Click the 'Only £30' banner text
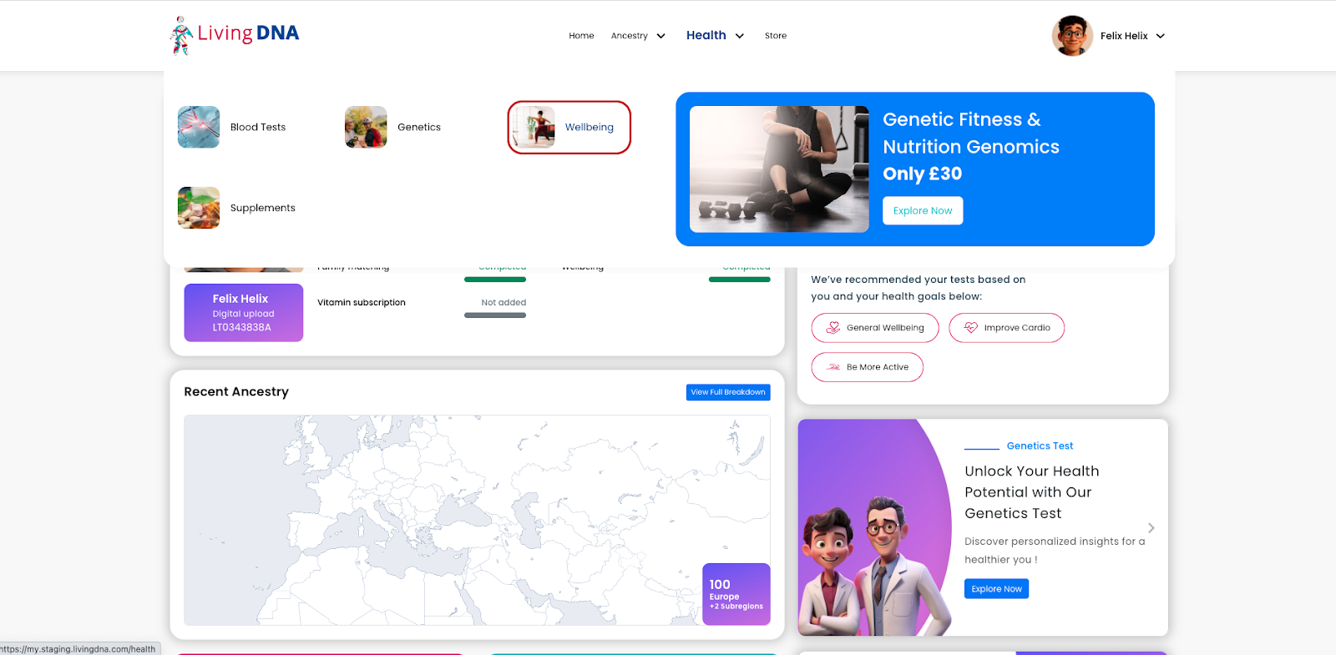Image resolution: width=1336 pixels, height=655 pixels. point(923,174)
